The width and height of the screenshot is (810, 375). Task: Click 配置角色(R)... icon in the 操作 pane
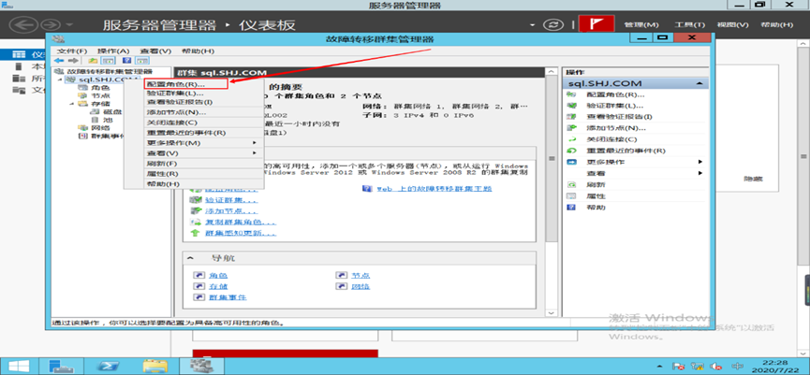click(x=571, y=94)
